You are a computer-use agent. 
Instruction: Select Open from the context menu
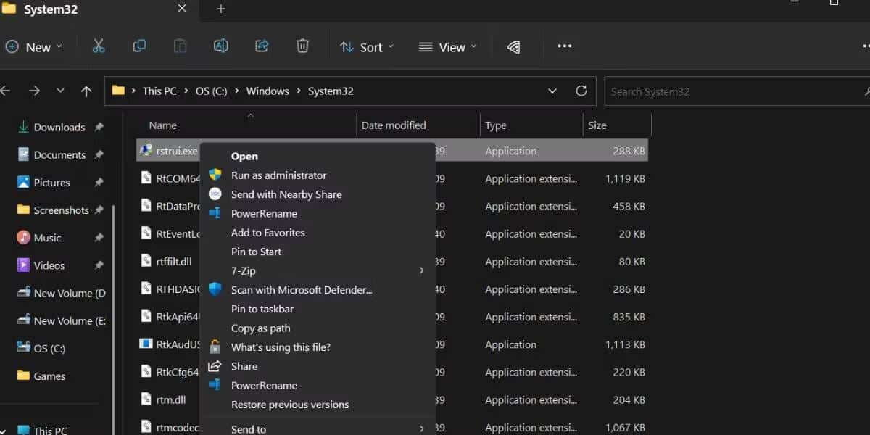tap(244, 156)
